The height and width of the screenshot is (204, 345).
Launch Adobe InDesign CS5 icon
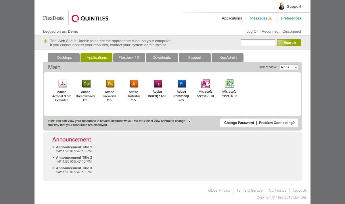[x=158, y=83]
